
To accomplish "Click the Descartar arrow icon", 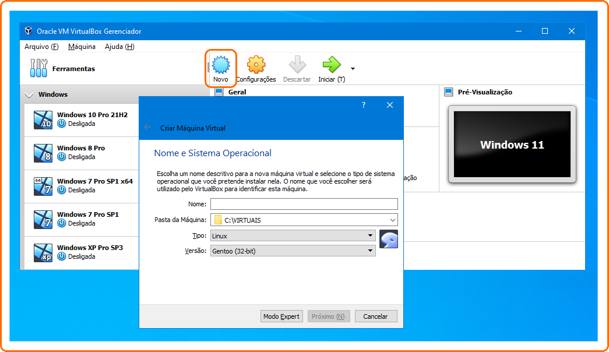I will (x=297, y=65).
